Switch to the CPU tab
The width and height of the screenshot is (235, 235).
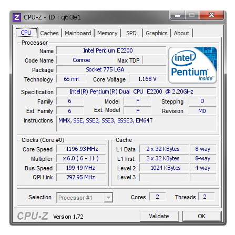pos(26,33)
